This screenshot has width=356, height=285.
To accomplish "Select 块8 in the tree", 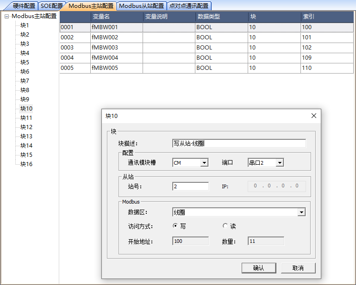I will point(25,90).
